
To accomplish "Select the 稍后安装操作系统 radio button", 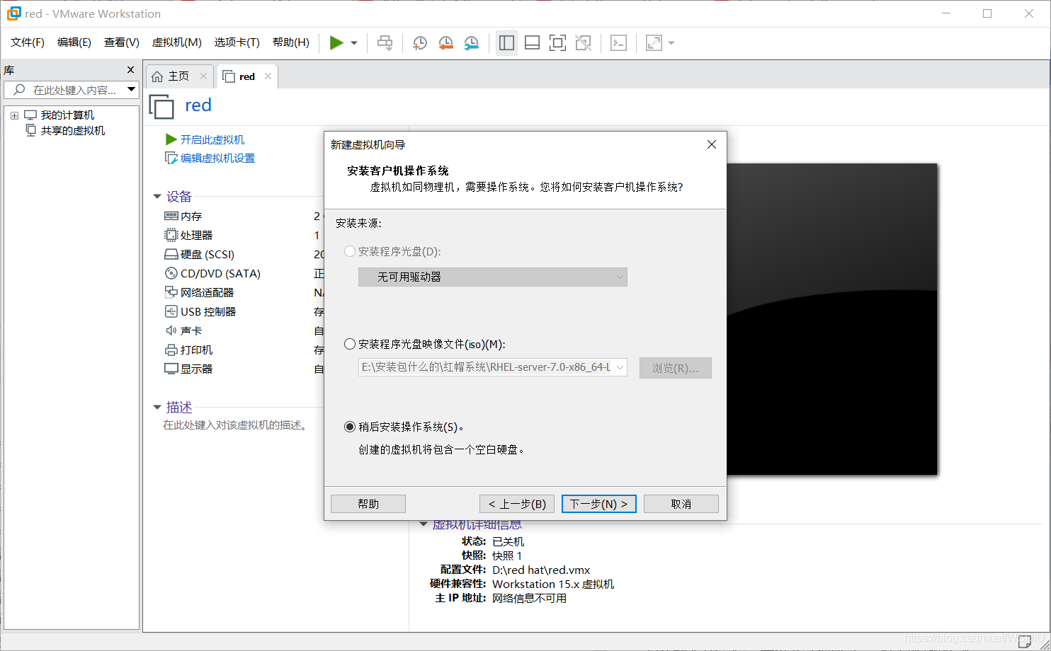I will coord(350,427).
